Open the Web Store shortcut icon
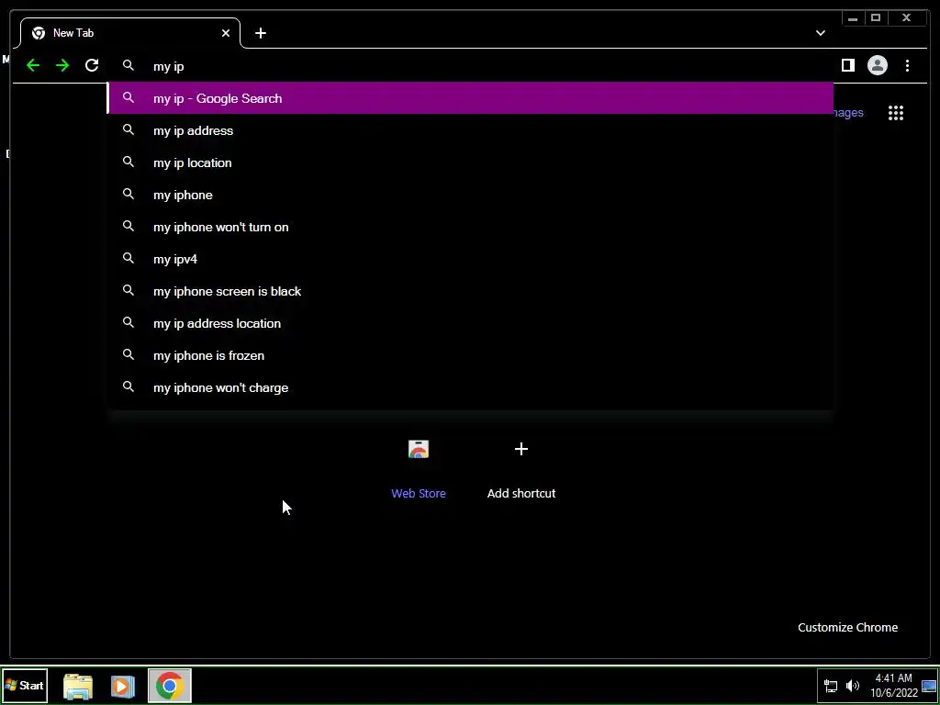The image size is (940, 705). (419, 449)
